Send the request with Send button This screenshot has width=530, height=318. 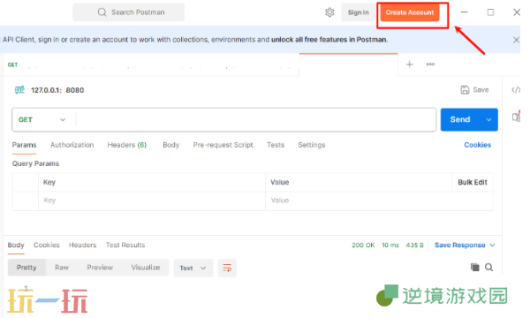pyautogui.click(x=460, y=119)
